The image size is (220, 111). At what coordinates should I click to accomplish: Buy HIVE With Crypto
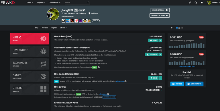(194, 84)
